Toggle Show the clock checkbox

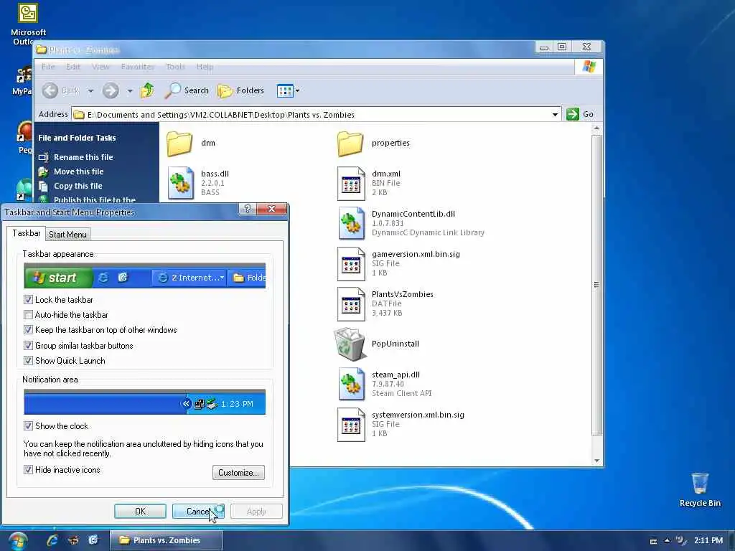[28, 425]
